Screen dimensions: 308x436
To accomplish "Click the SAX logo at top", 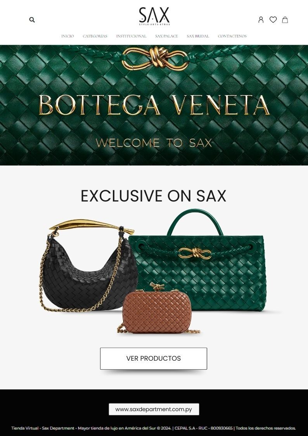I will point(154,16).
